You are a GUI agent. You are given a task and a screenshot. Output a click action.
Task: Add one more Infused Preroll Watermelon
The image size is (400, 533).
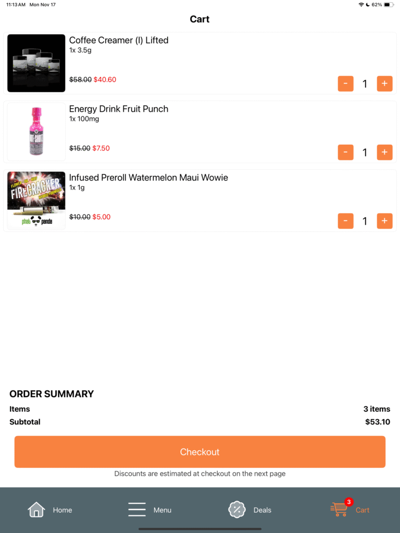pos(384,221)
